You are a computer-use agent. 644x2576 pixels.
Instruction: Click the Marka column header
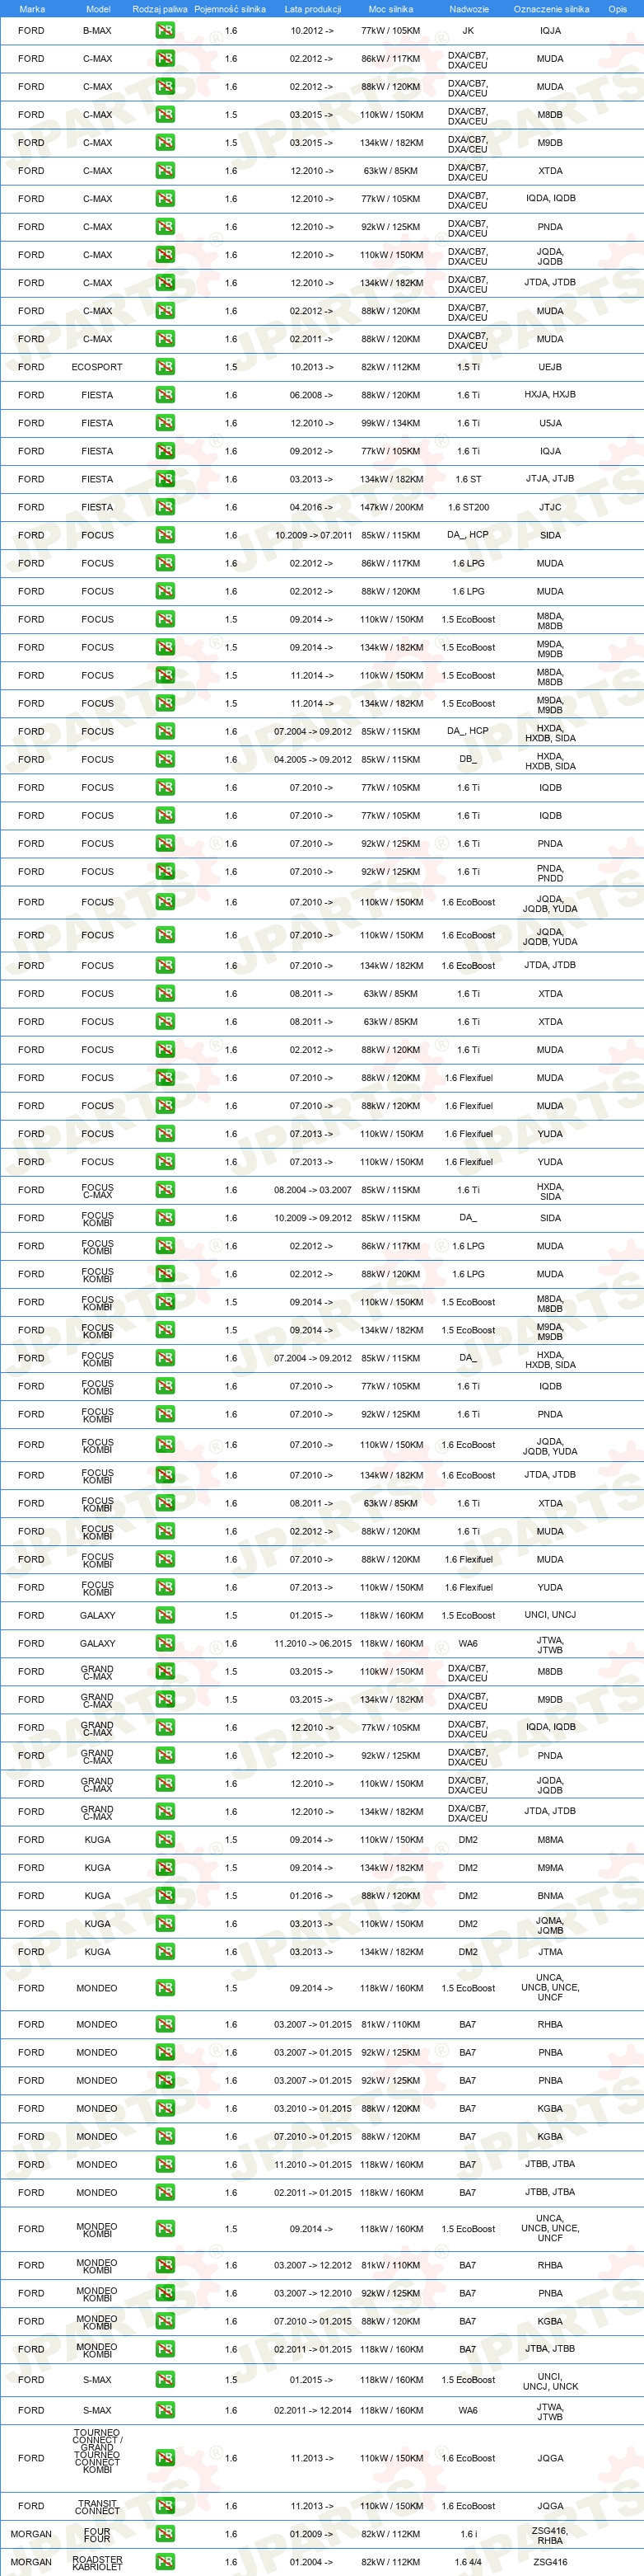[32, 9]
